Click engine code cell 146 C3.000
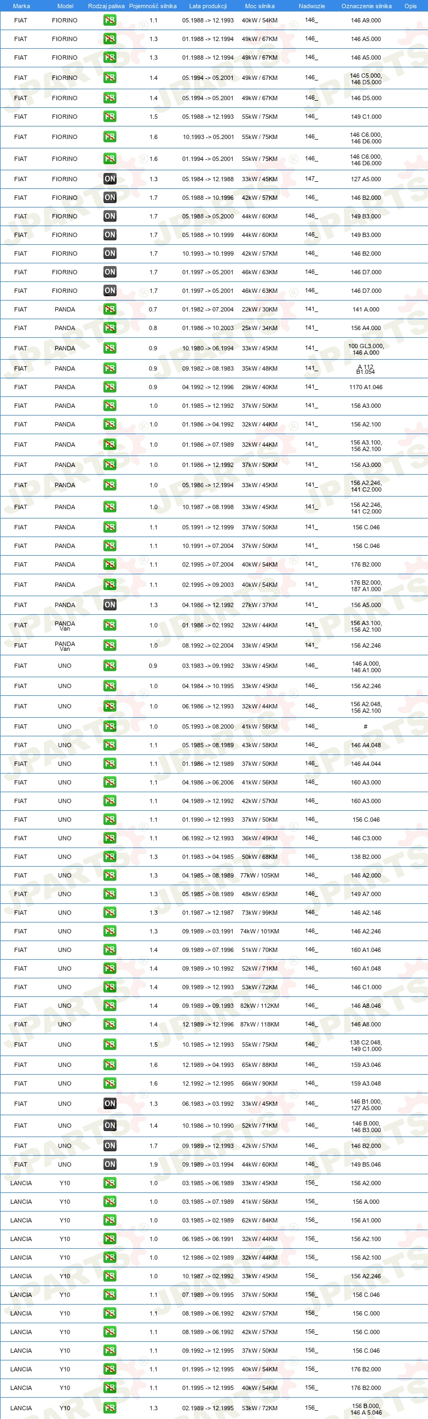 tap(366, 838)
